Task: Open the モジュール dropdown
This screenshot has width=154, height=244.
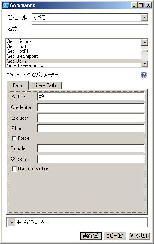Action: pos(145,17)
